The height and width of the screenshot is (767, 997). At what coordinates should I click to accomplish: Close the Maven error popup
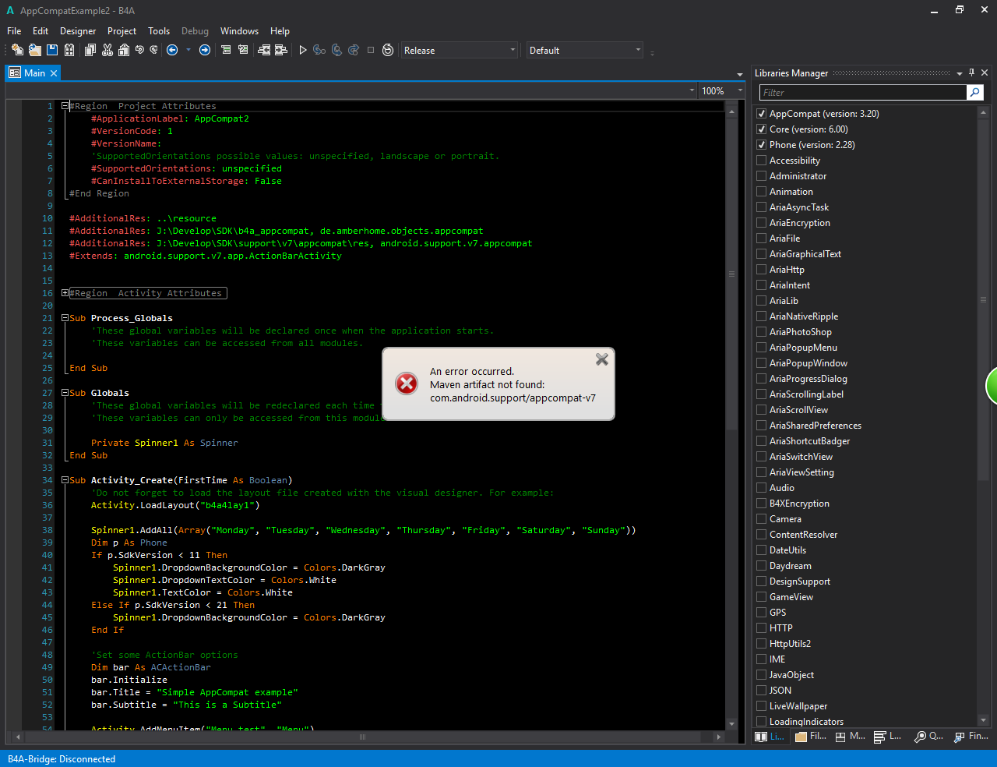click(x=601, y=359)
